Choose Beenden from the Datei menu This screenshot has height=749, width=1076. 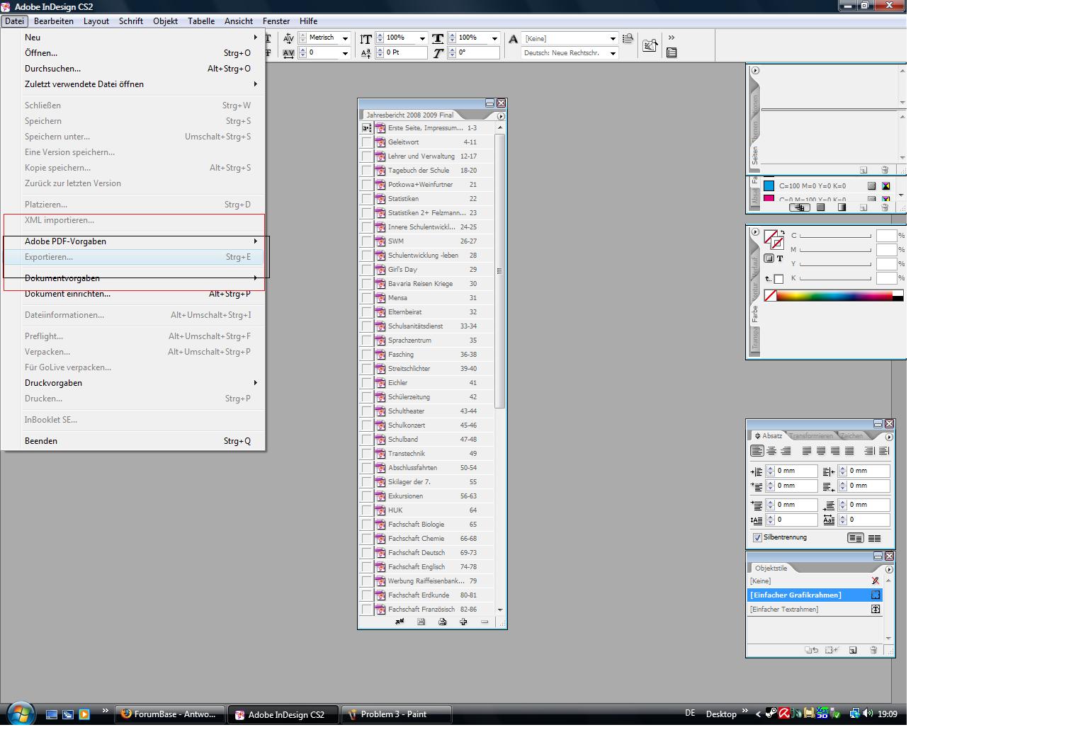135,441
